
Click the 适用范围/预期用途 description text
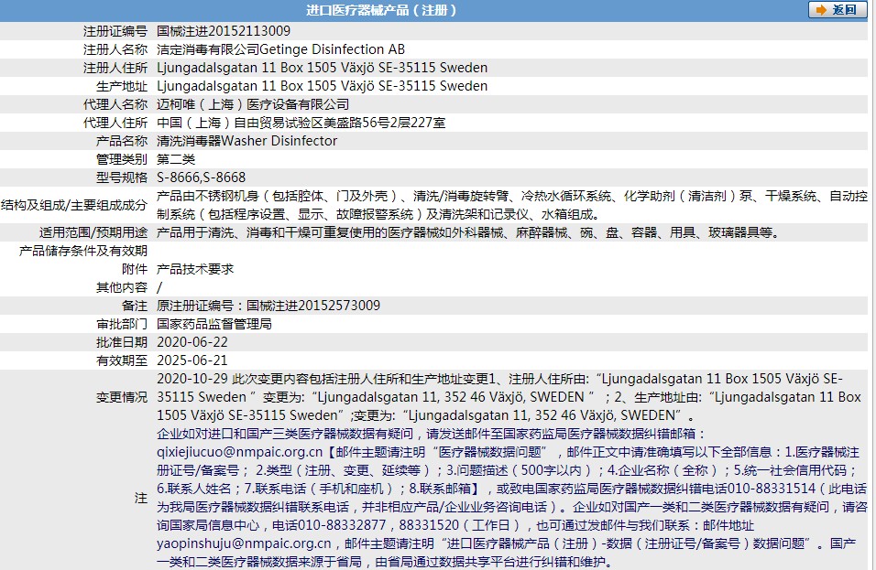pyautogui.click(x=468, y=232)
